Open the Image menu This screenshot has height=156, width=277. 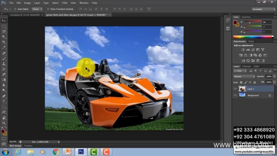point(27,3)
